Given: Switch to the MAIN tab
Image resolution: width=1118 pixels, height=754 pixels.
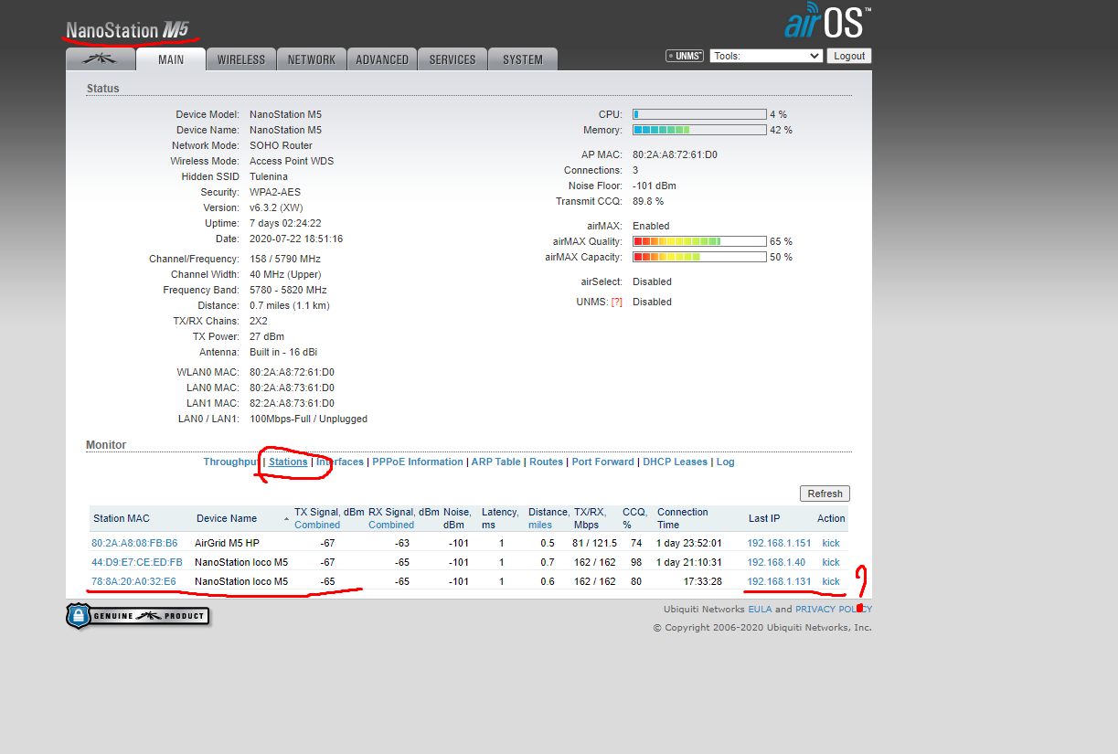Looking at the screenshot, I should point(171,59).
